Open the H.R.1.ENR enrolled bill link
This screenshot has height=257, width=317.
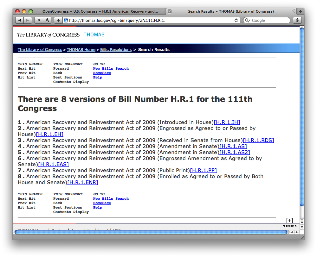point(83,183)
